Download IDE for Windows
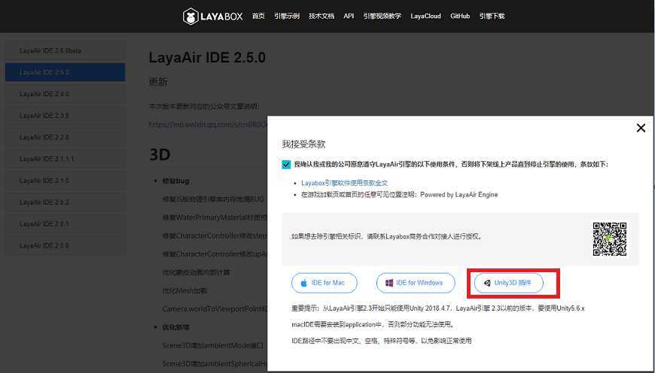 tap(416, 283)
